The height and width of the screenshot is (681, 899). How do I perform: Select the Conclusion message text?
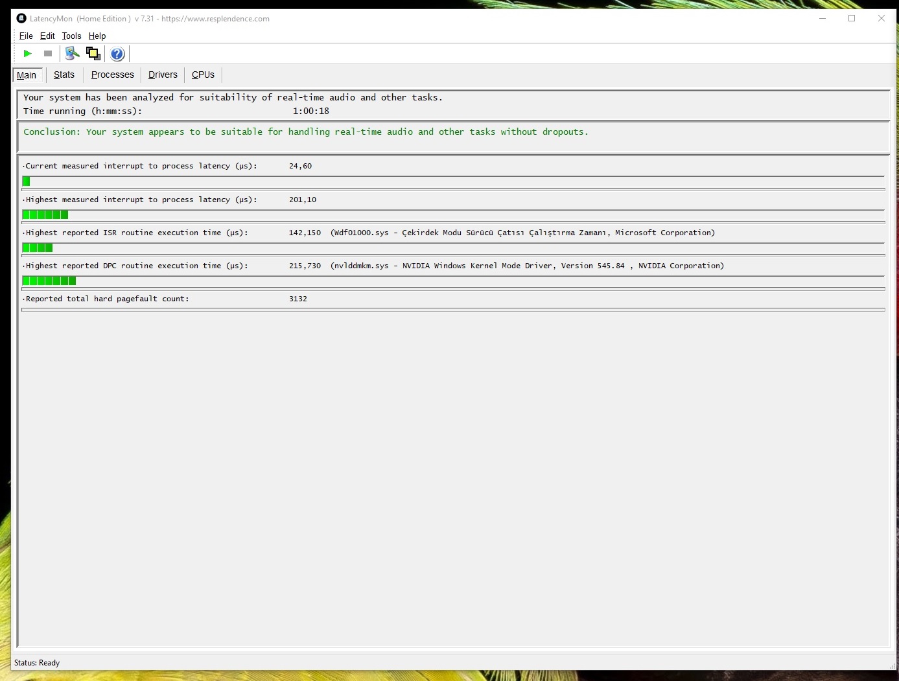306,132
